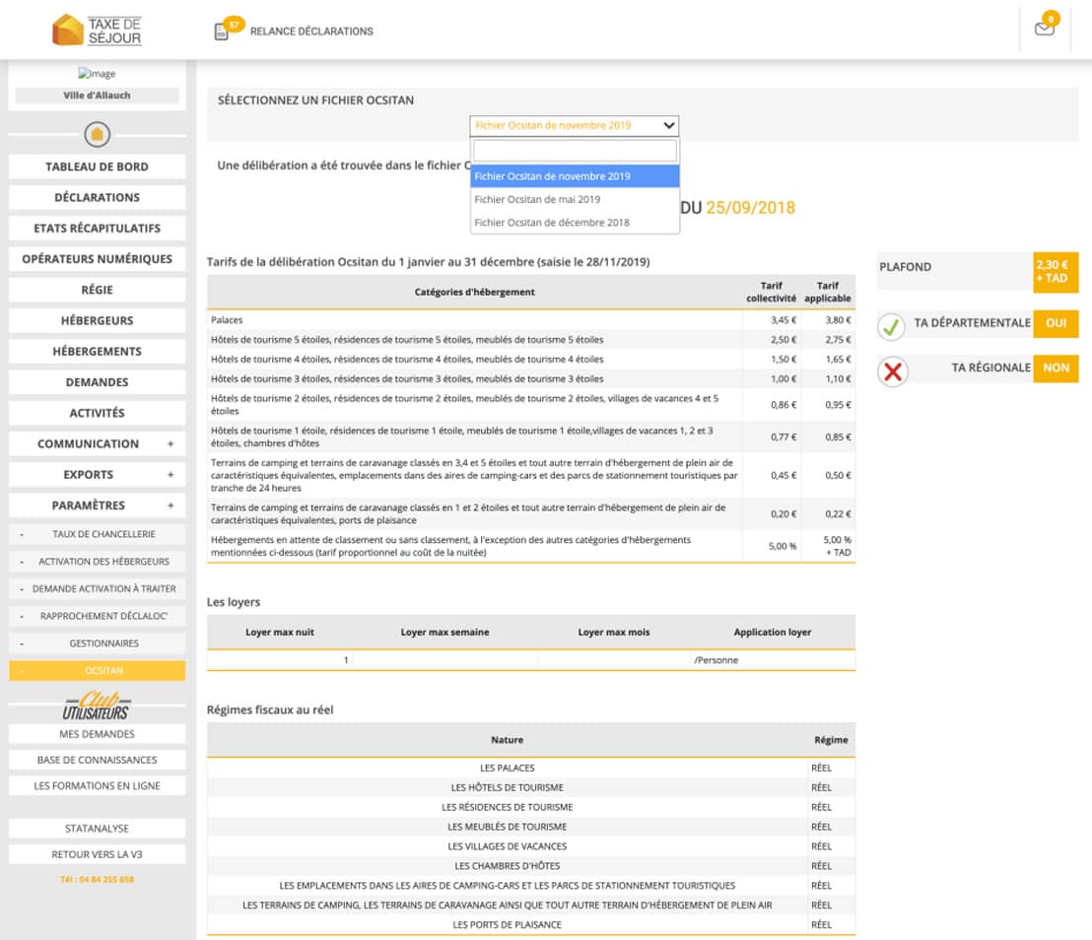Expand the Exports menu plus sign
Image resolution: width=1092 pixels, height=940 pixels.
click(x=171, y=474)
